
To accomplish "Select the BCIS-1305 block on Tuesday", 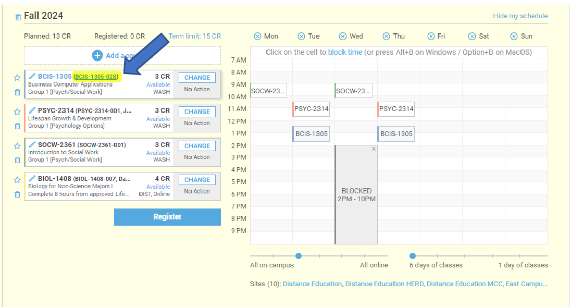I will (311, 134).
